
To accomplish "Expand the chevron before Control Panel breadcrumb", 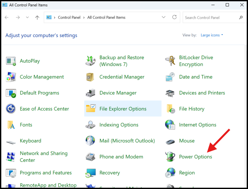I will pyautogui.click(x=54, y=18).
